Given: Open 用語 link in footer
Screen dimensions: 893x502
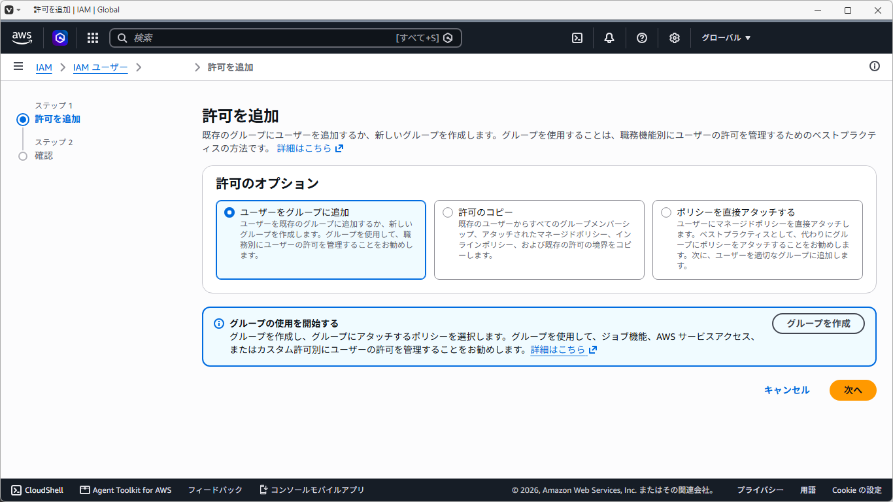Looking at the screenshot, I should 808,490.
